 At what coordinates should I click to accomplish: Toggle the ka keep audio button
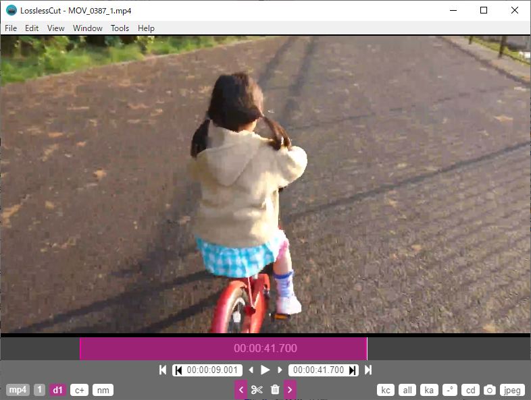pos(429,390)
